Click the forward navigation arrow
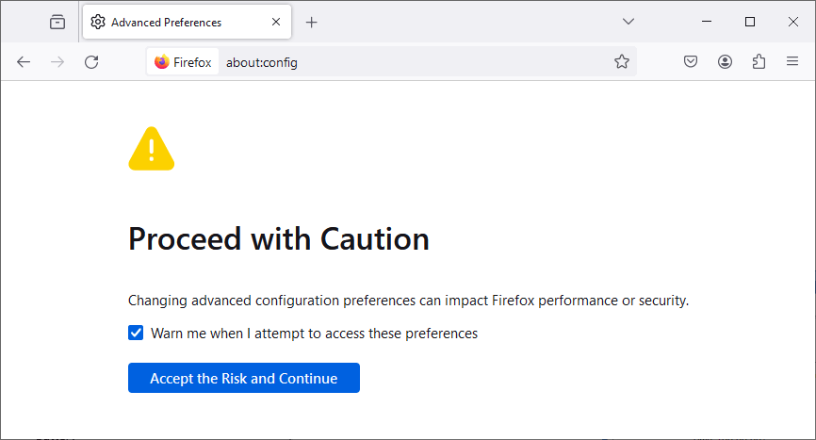Viewport: 816px width, 440px height. 57,62
